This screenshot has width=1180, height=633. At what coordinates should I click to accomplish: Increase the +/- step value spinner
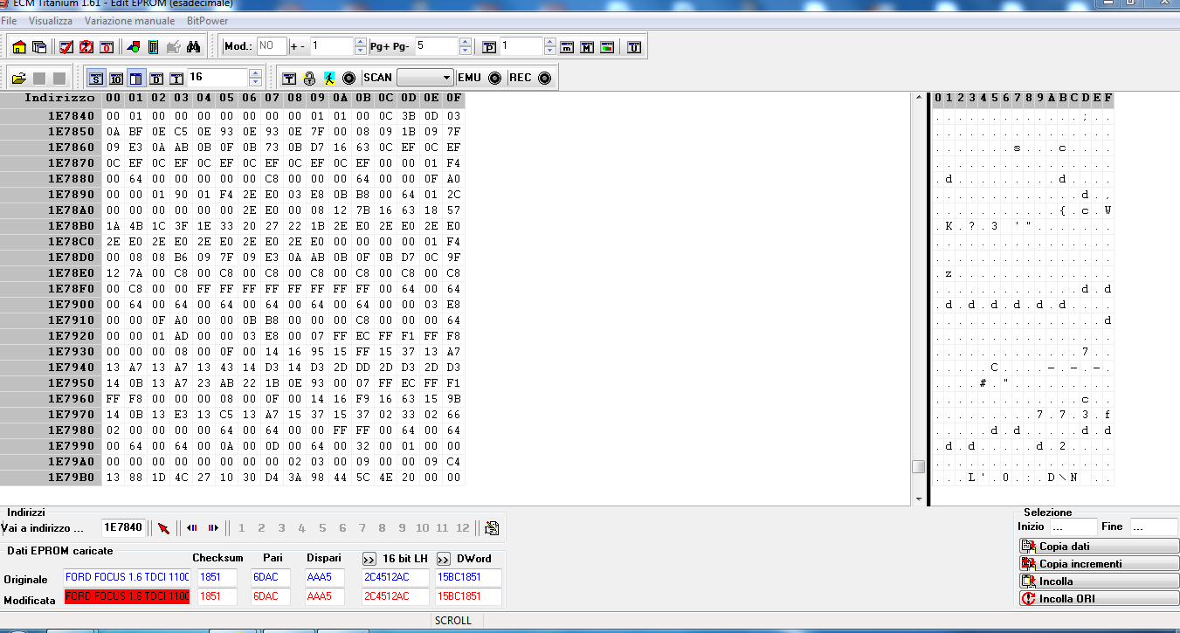[361, 41]
